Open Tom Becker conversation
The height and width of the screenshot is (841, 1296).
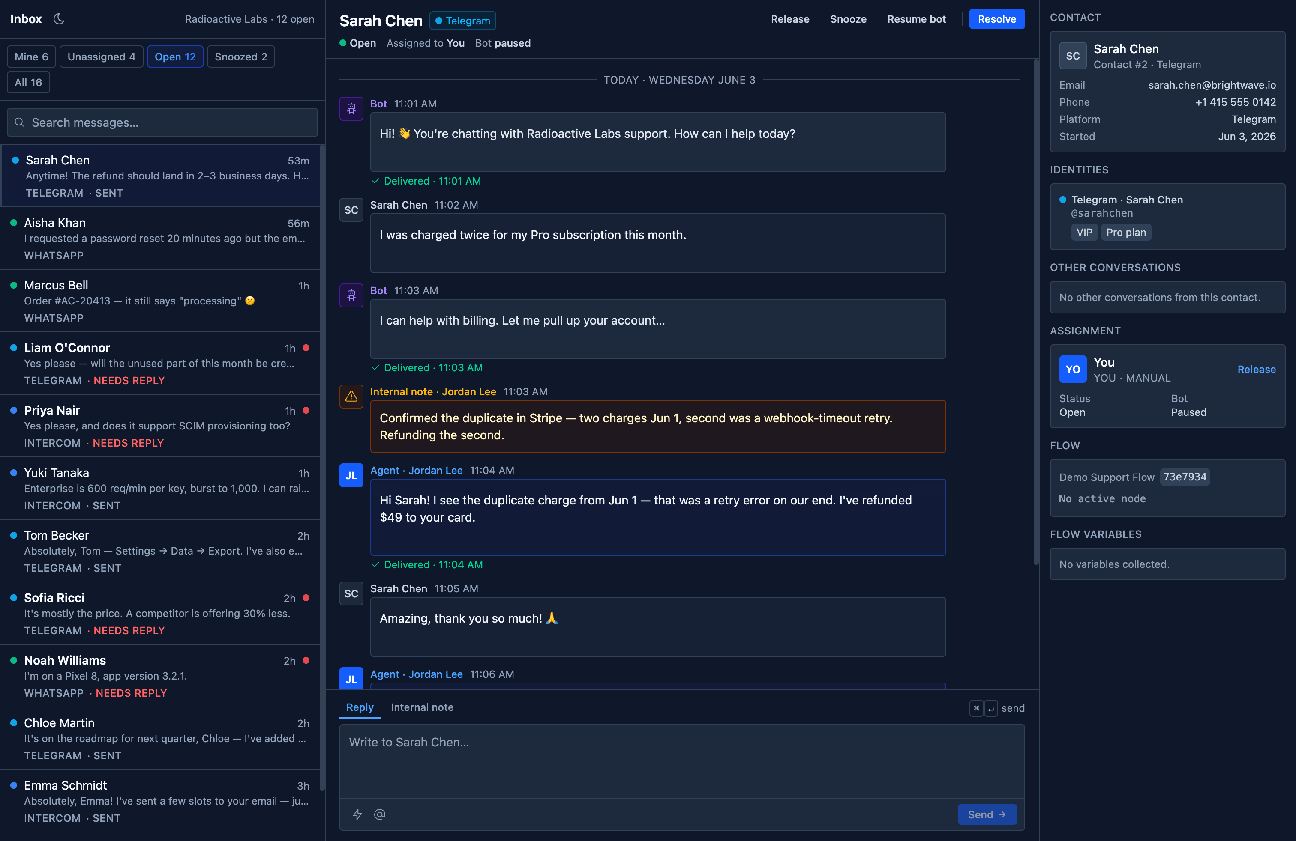[x=160, y=551]
